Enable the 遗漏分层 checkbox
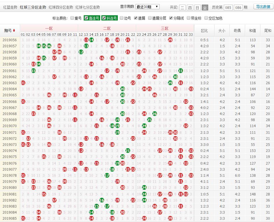Image resolution: width=274 pixels, height=222 pixels. (x=150, y=18)
